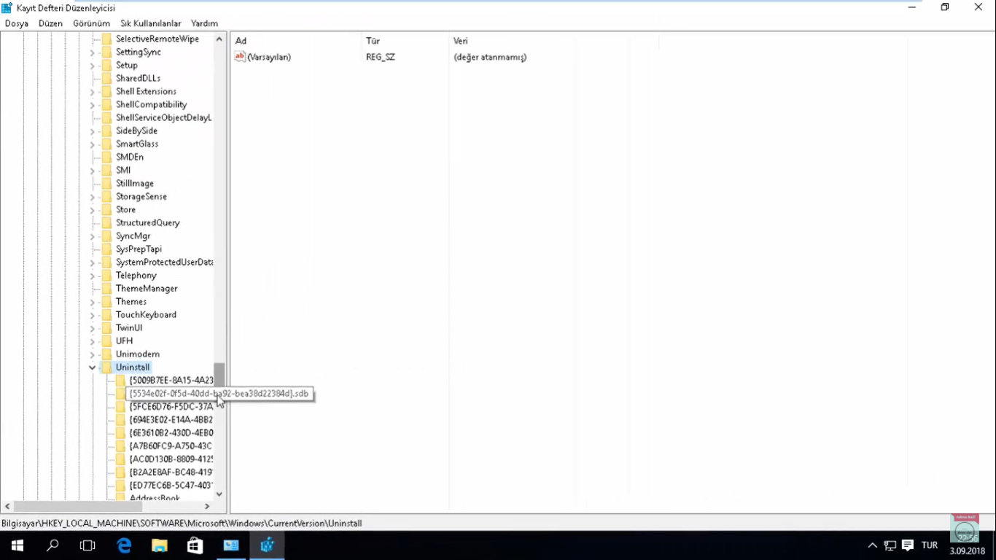The height and width of the screenshot is (560, 996).
Task: Click the (değer atanmamış) data cell
Action: coord(490,57)
